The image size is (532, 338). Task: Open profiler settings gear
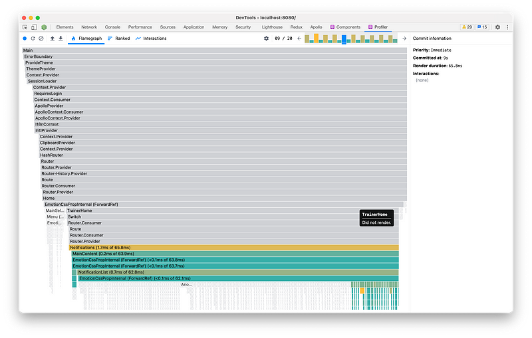coord(267,39)
